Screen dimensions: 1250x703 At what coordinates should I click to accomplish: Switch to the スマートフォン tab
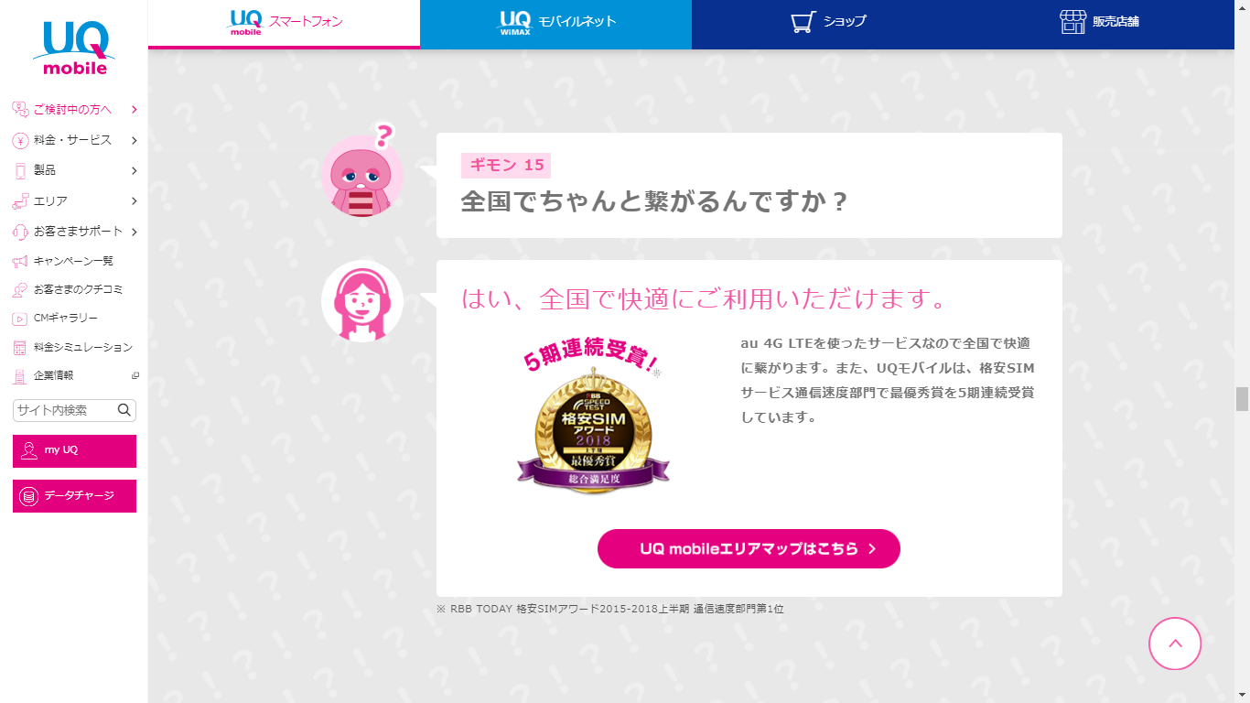point(284,24)
